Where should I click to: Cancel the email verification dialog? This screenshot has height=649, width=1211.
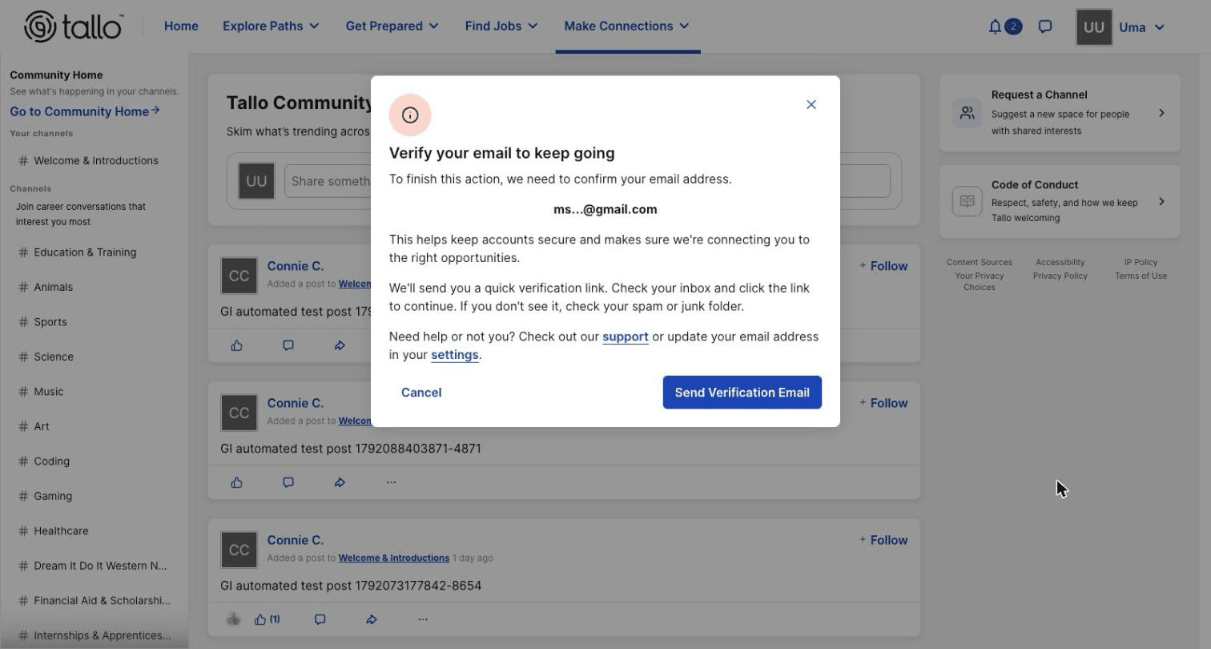point(421,393)
